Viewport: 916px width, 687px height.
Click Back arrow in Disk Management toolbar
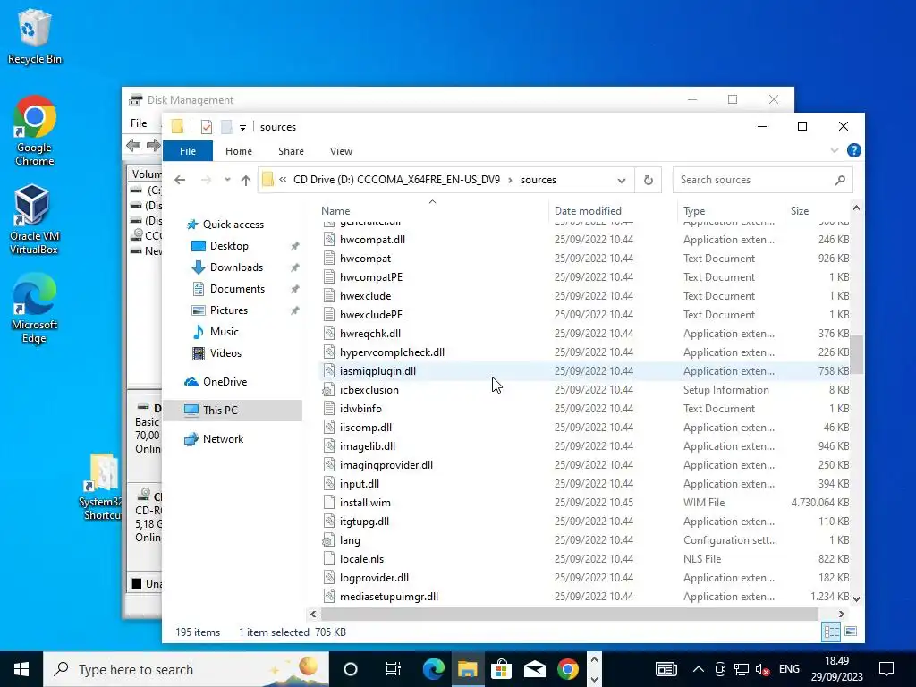click(133, 146)
